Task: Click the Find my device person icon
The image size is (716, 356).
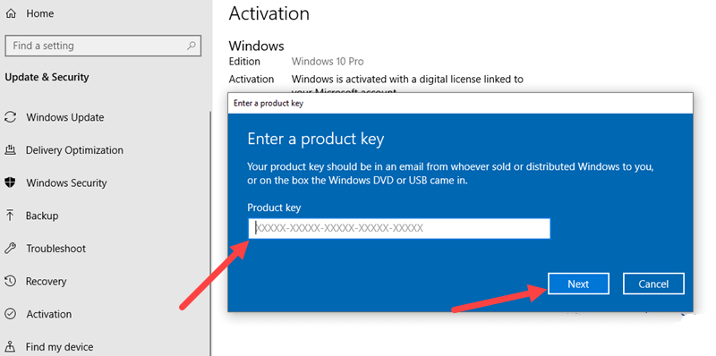Action: click(10, 346)
